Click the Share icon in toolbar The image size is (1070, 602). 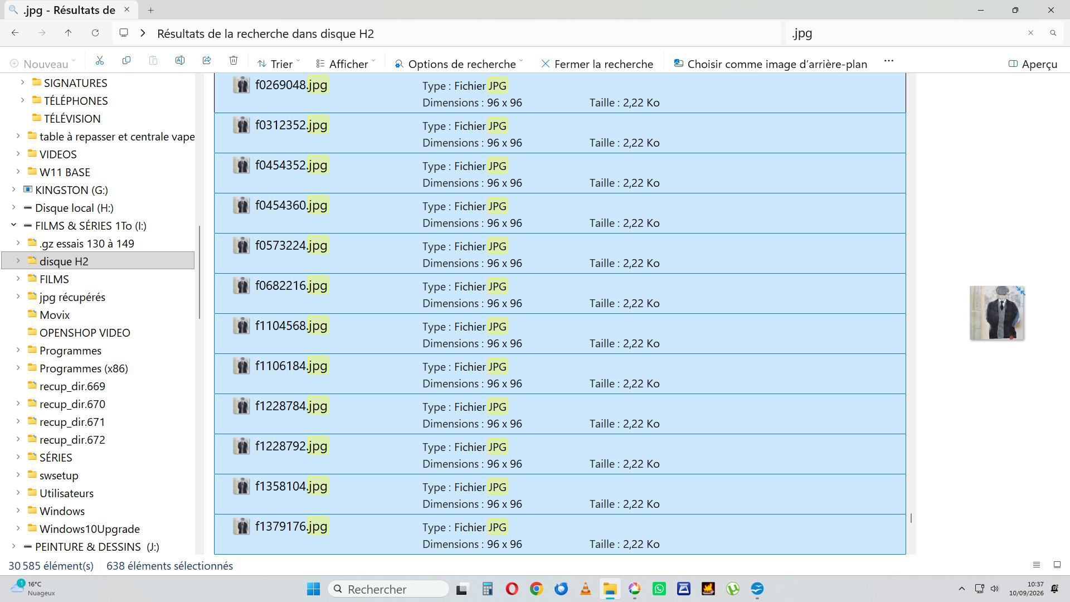coord(207,61)
